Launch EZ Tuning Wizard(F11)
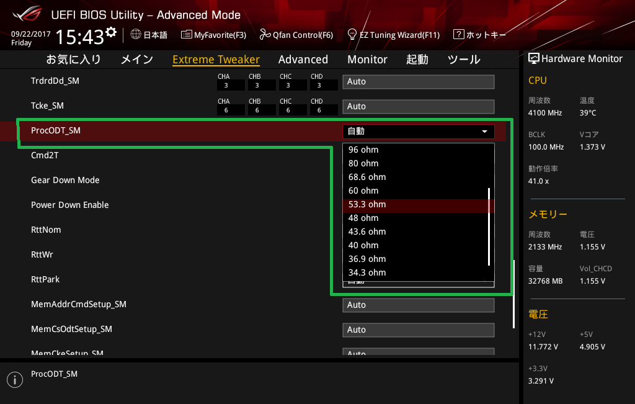 tap(393, 35)
